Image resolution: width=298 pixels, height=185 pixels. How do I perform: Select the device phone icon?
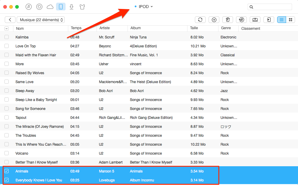coord(61,7)
